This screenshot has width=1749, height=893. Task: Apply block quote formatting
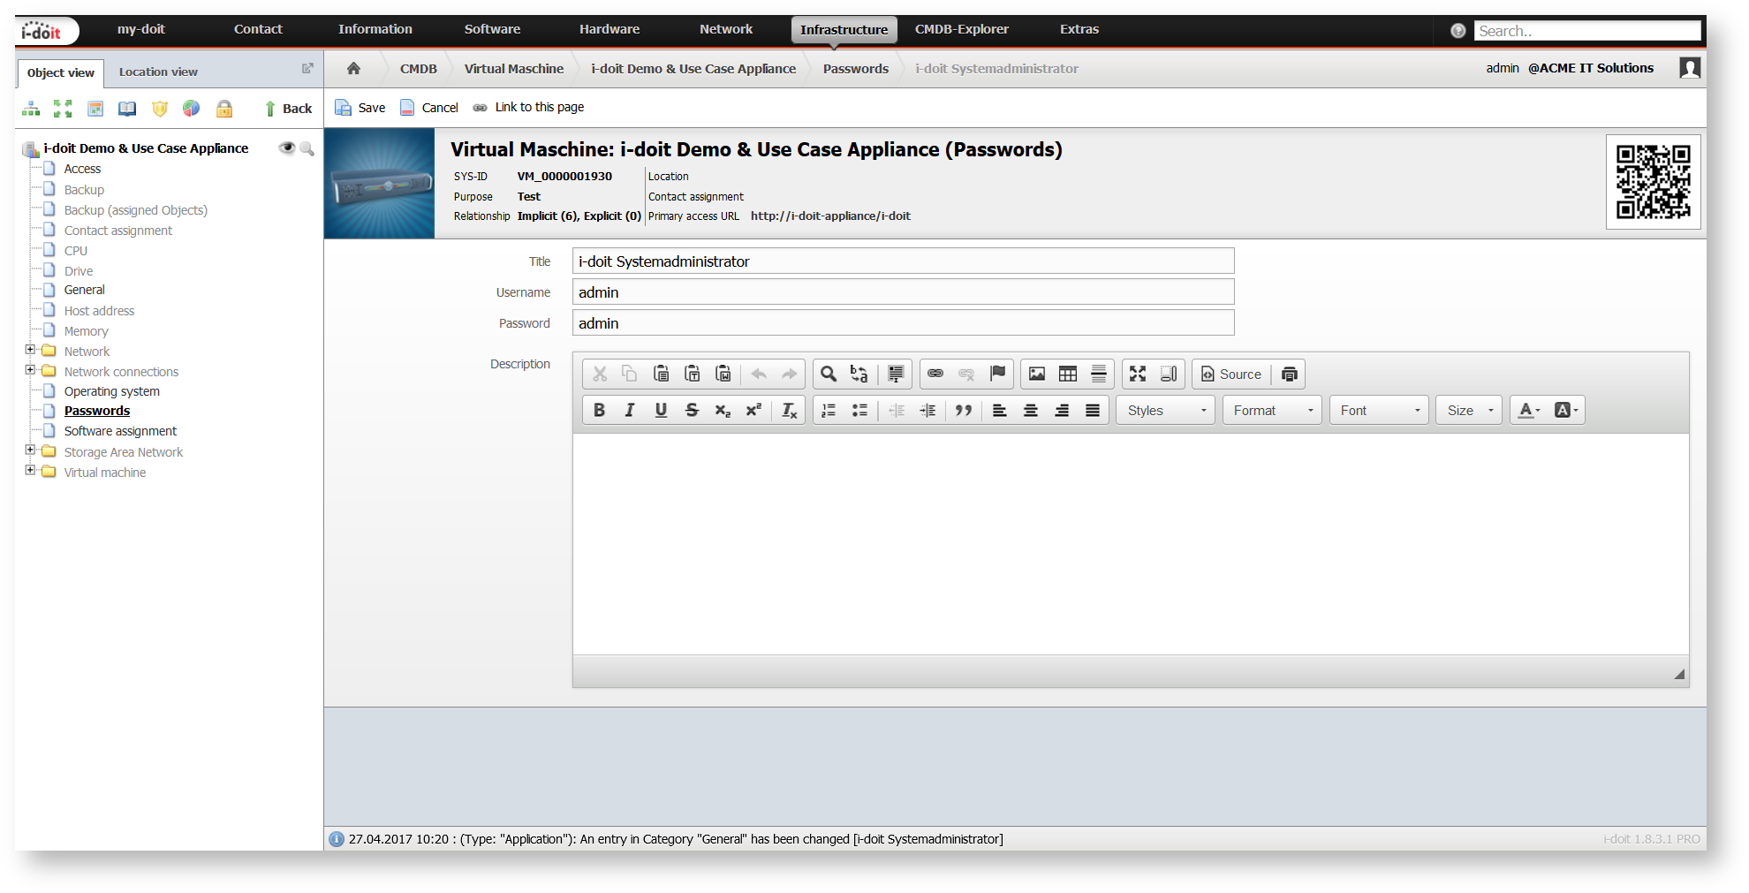point(964,411)
